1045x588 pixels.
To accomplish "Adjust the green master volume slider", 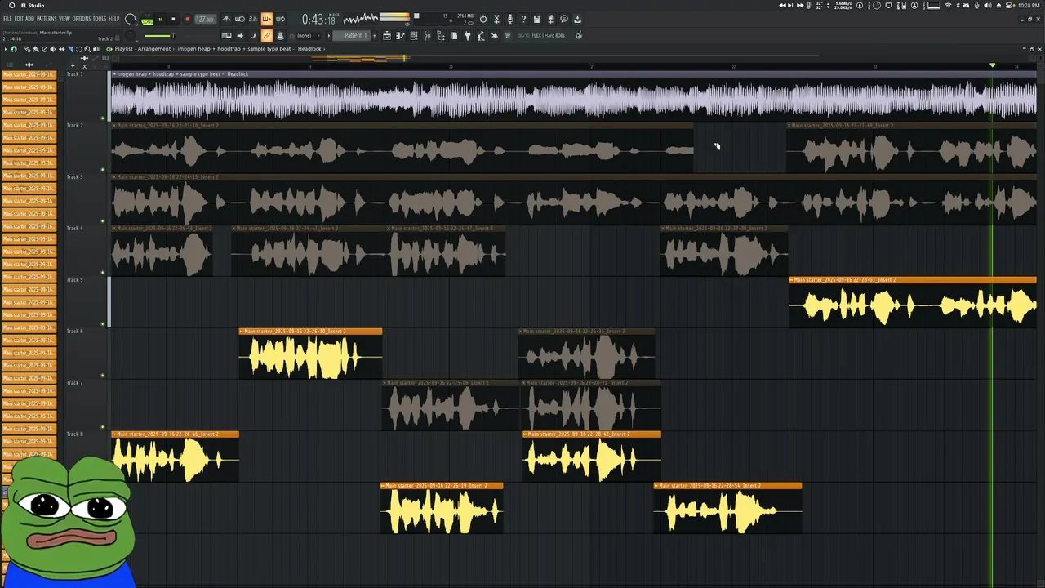I will 158,36.
